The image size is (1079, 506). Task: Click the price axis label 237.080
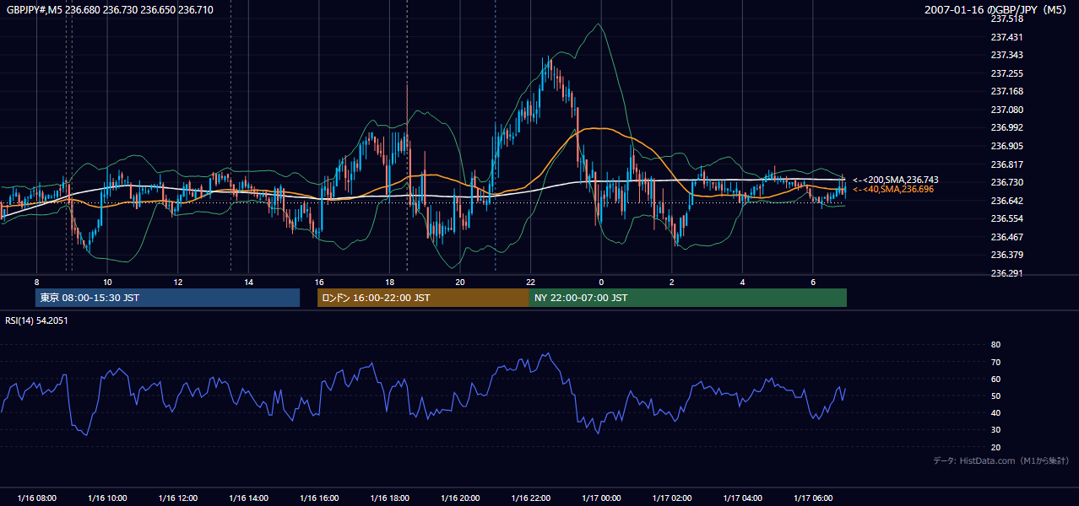[x=1006, y=110]
